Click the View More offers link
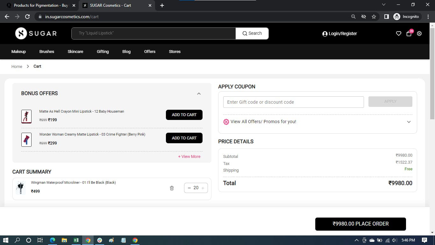Viewport: 435px width, 245px height. [189, 157]
